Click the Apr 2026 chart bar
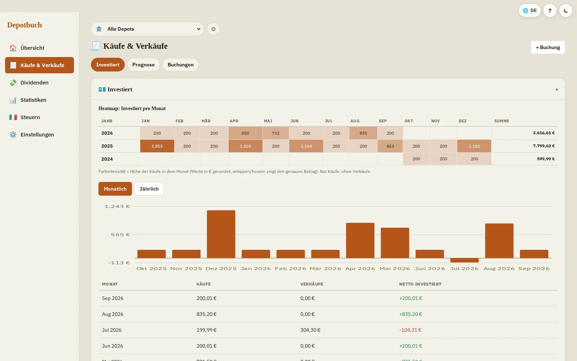 click(x=360, y=240)
